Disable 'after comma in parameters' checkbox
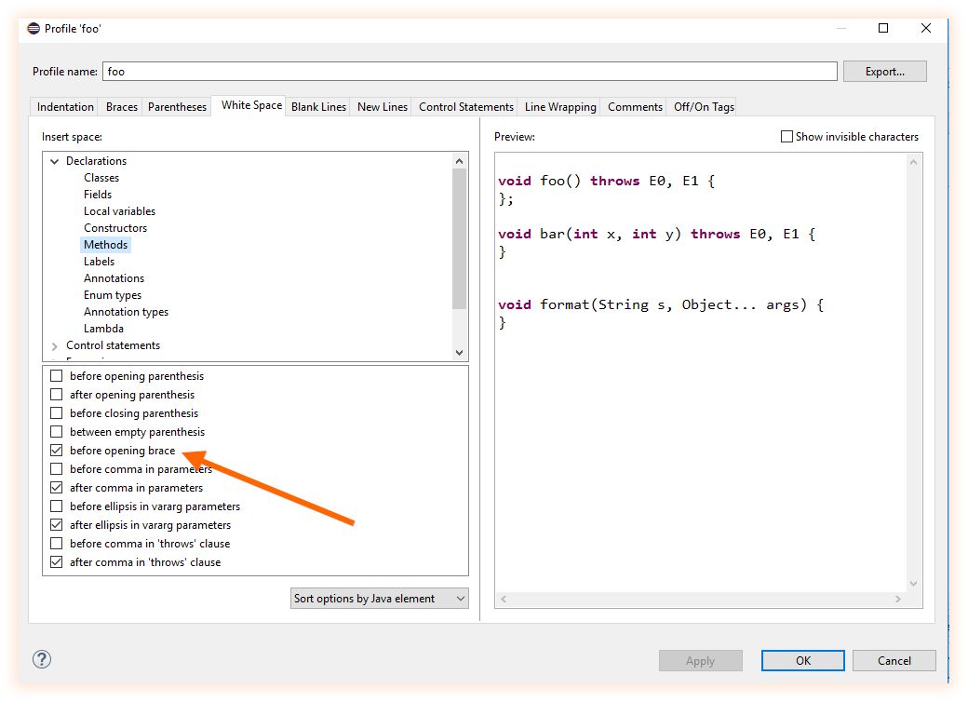This screenshot has height=702, width=968. point(56,487)
